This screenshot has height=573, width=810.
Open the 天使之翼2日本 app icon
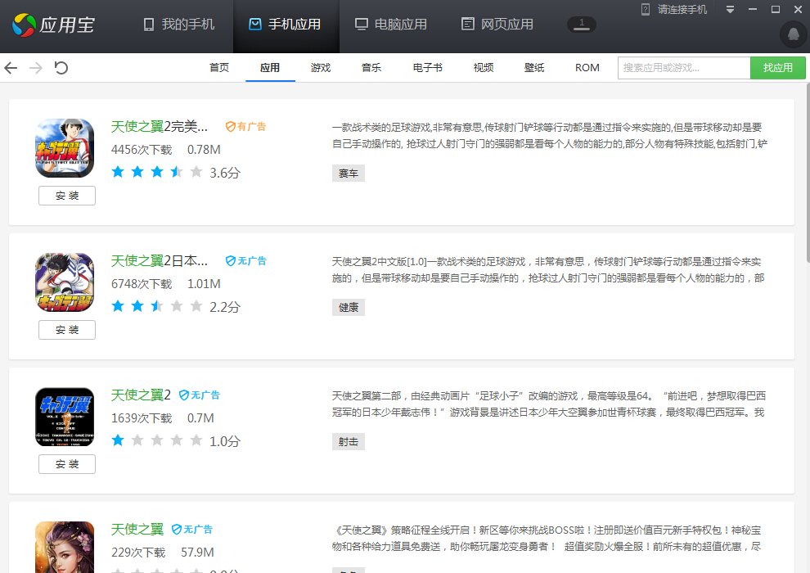pyautogui.click(x=65, y=282)
